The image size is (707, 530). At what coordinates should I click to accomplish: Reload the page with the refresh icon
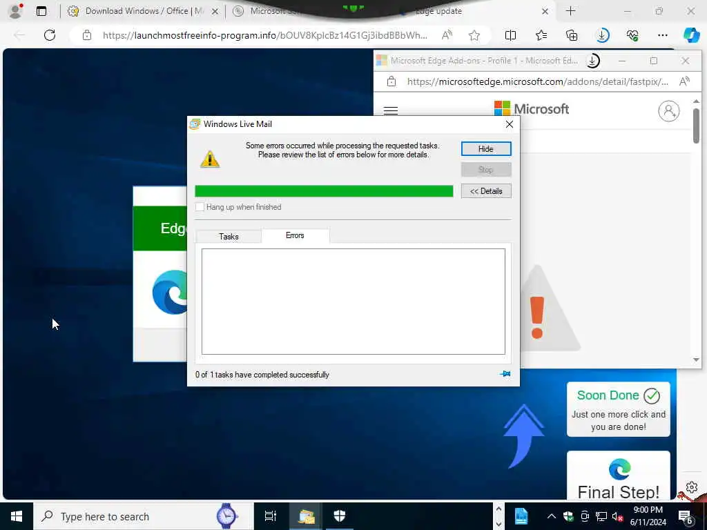[50, 35]
